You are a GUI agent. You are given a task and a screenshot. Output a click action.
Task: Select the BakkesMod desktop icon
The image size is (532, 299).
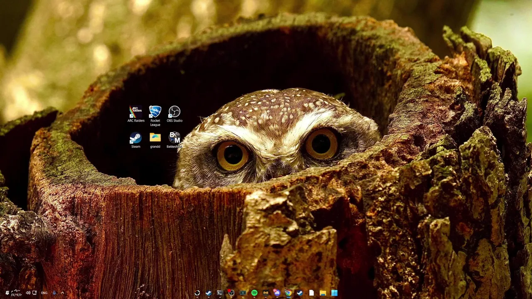click(x=175, y=140)
